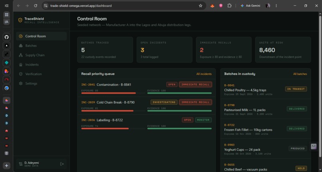The image size is (322, 172).
Task: Click the user badge icon next to D. Adeyemi
Action: [20, 164]
